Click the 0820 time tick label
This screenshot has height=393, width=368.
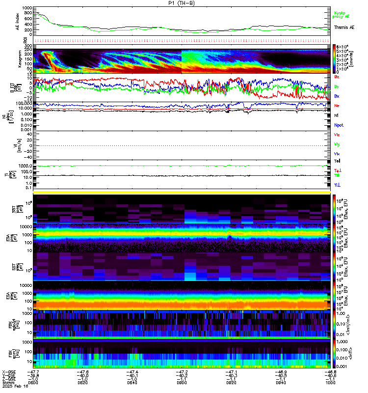click(82, 383)
